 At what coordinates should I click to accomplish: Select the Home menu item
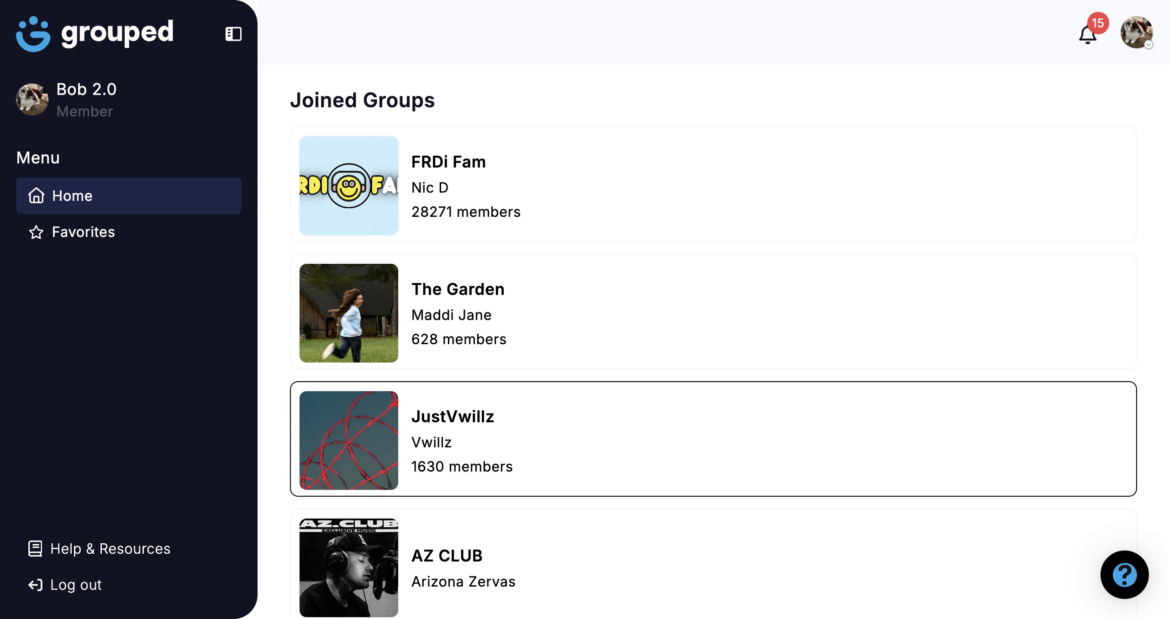(x=128, y=196)
